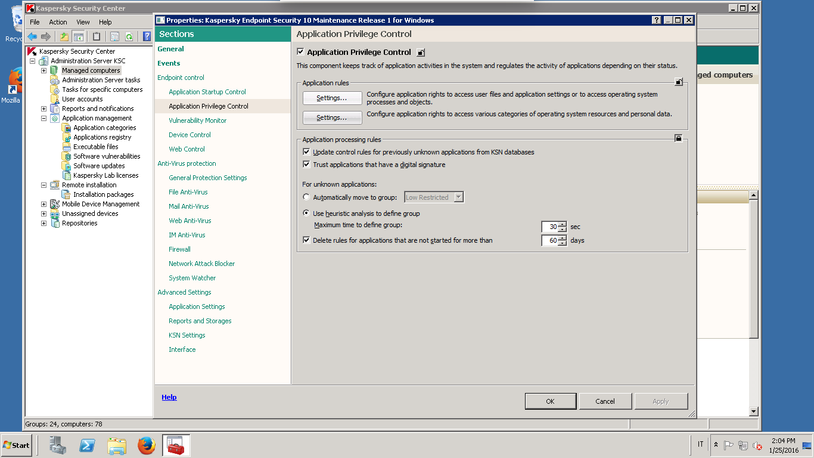Open the File menu
Screen dimensions: 814x458
point(35,22)
